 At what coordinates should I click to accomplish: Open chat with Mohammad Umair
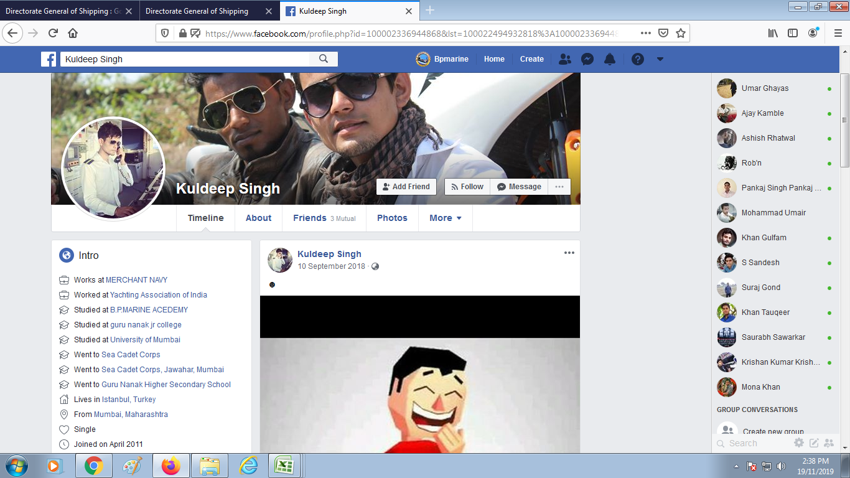[x=775, y=213]
